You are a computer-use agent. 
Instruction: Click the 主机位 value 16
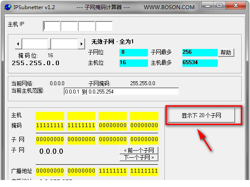point(134,63)
